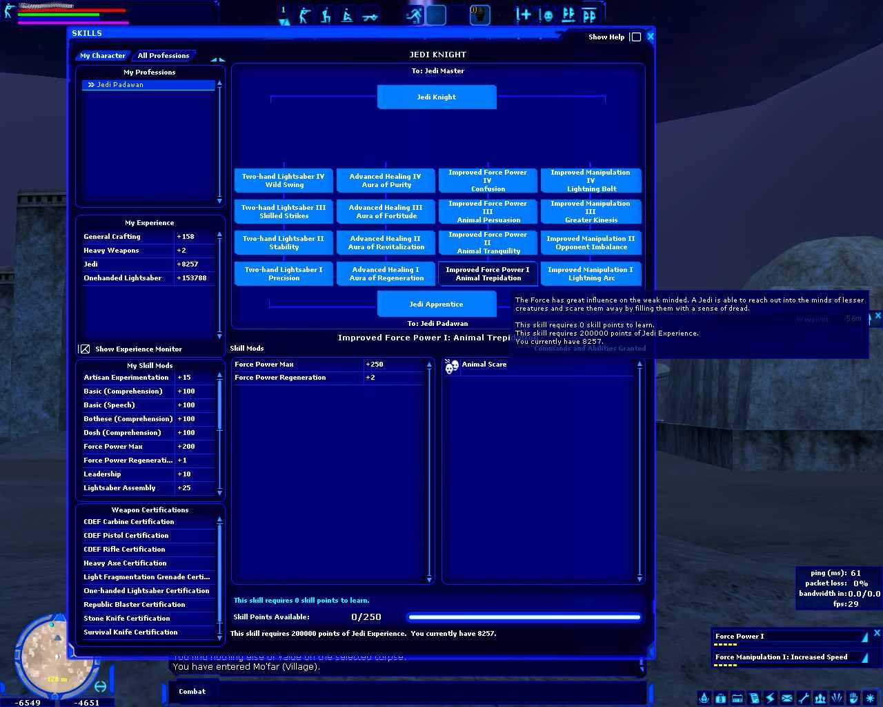This screenshot has height=707, width=883.
Task: Click the claw marks menu icon
Action: (x=837, y=698)
